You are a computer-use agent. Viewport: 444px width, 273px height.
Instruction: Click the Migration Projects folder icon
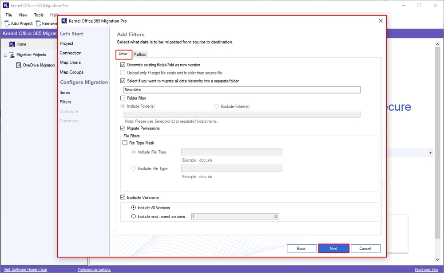tap(12, 55)
